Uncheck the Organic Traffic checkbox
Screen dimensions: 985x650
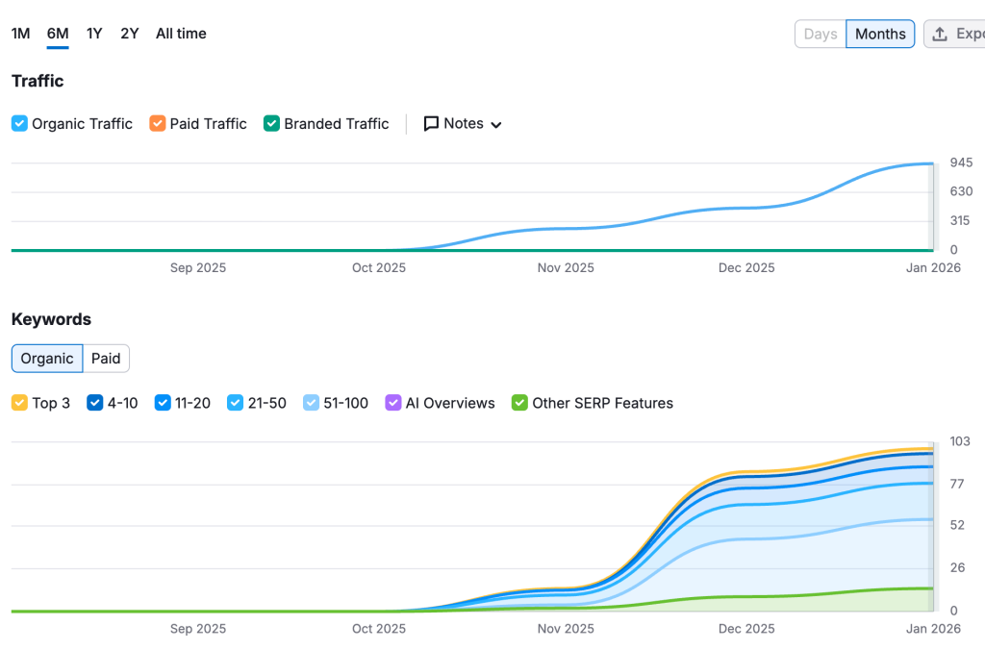click(19, 124)
